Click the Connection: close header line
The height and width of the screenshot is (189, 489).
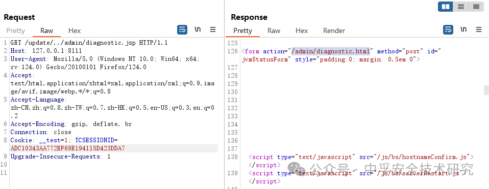point(41,132)
